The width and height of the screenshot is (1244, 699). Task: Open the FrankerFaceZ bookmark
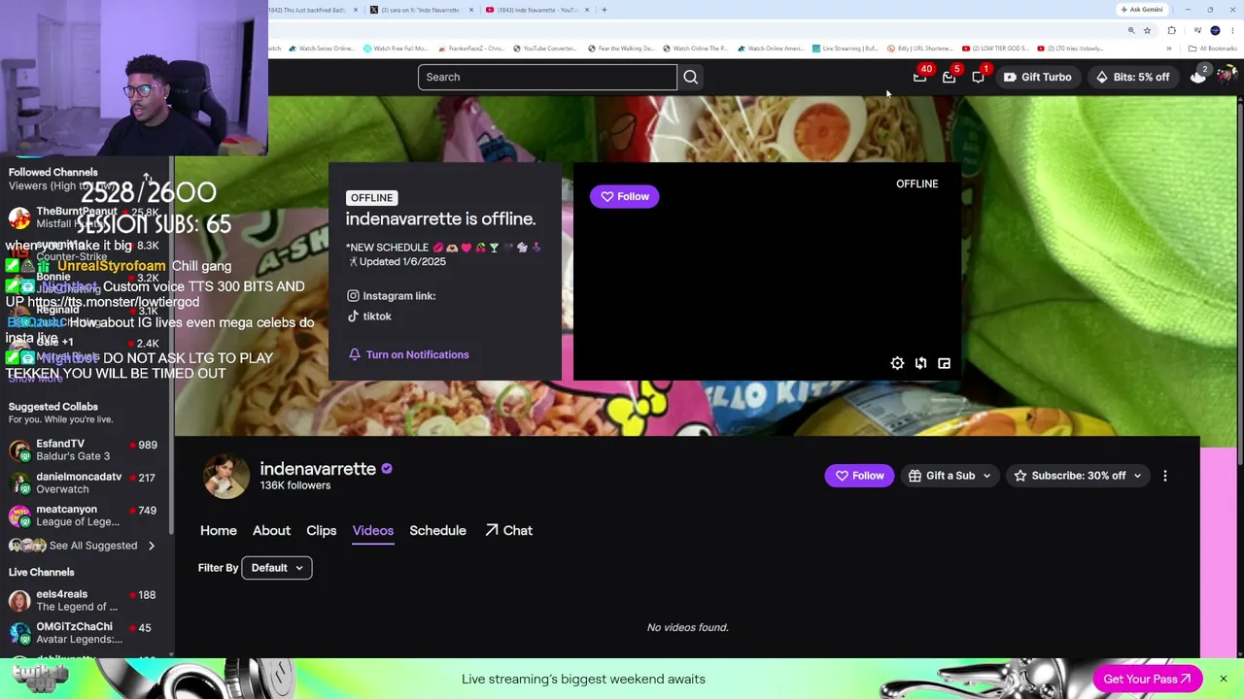(x=471, y=49)
